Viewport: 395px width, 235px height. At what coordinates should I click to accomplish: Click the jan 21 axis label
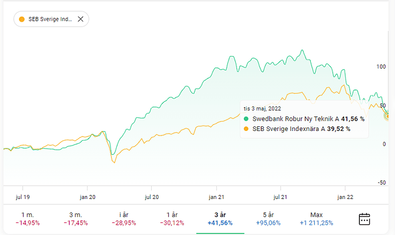(216, 197)
